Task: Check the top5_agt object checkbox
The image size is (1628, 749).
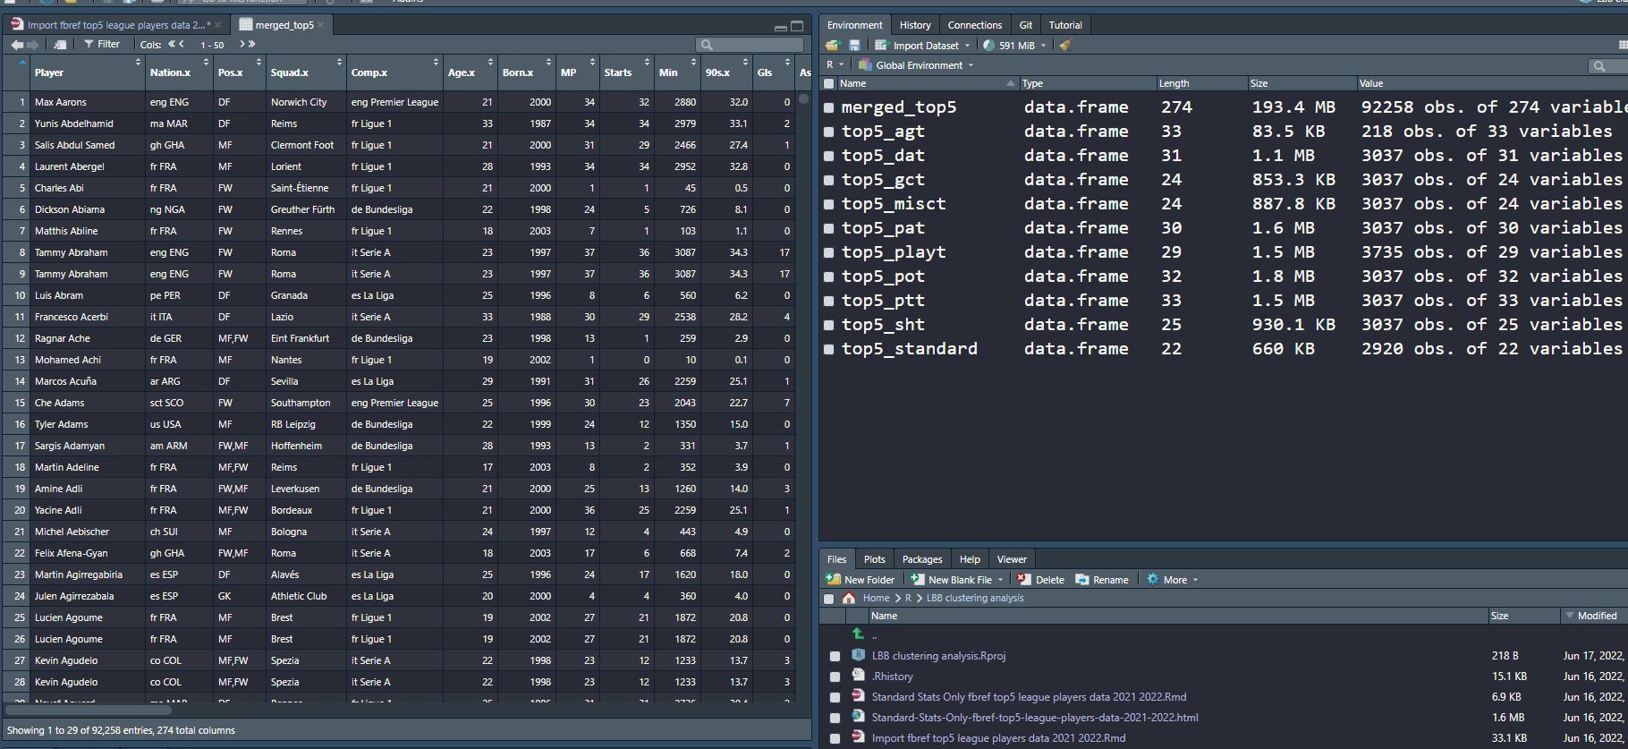Action: coord(829,132)
